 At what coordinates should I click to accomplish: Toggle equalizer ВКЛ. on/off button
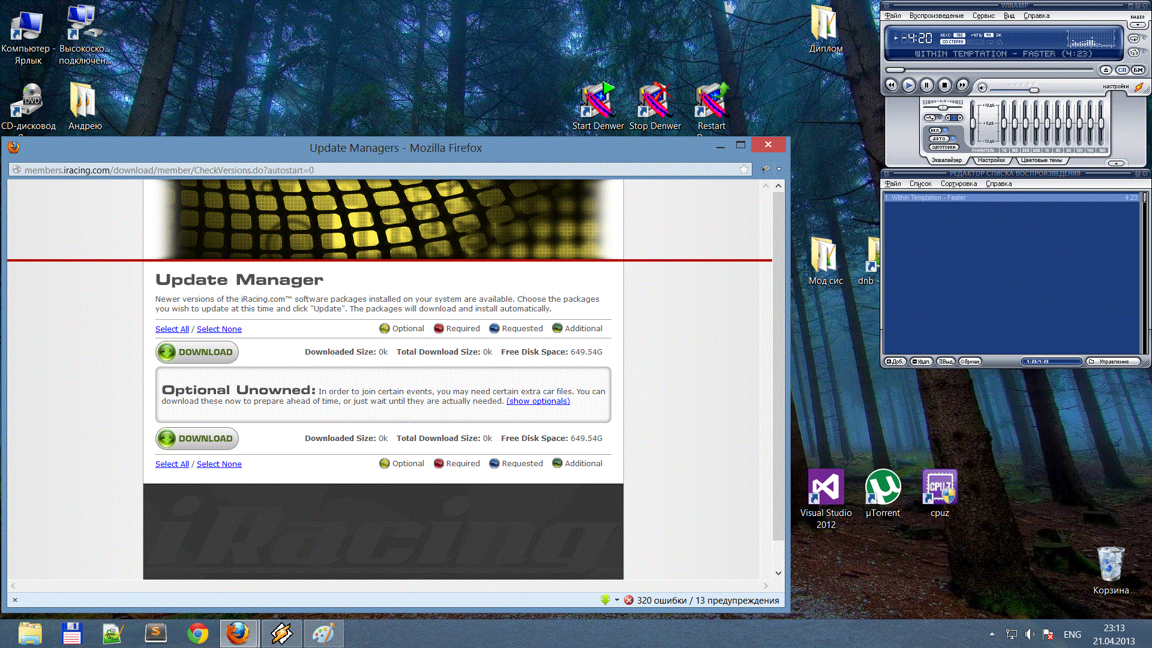(935, 130)
